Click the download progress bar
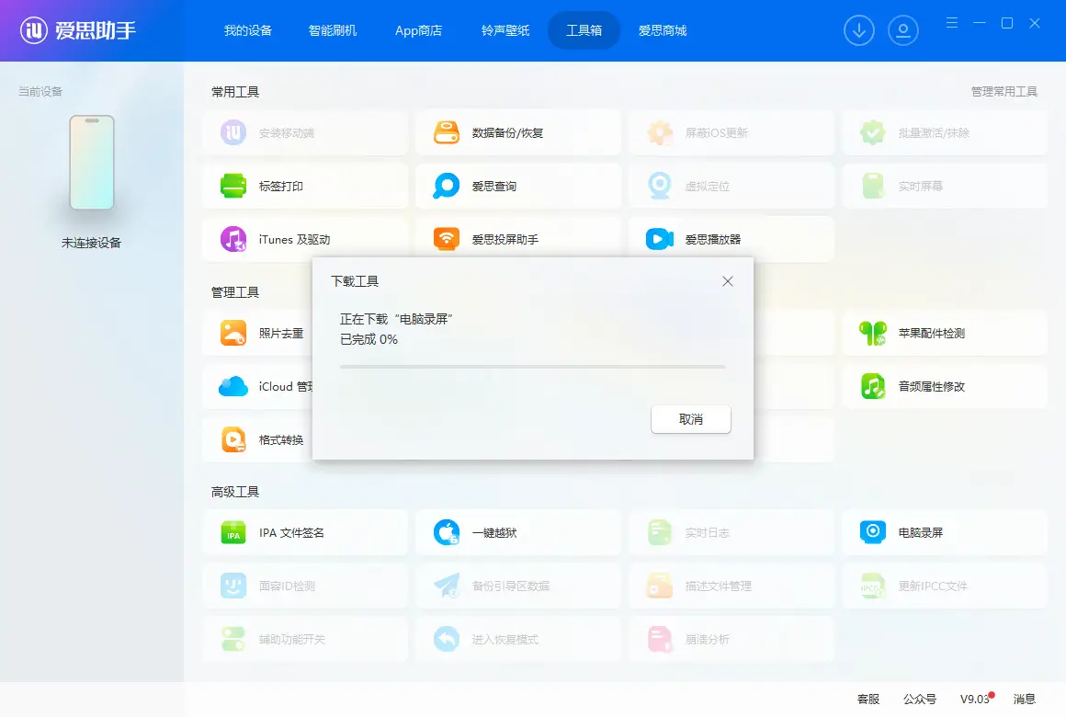The width and height of the screenshot is (1066, 717). click(532, 366)
